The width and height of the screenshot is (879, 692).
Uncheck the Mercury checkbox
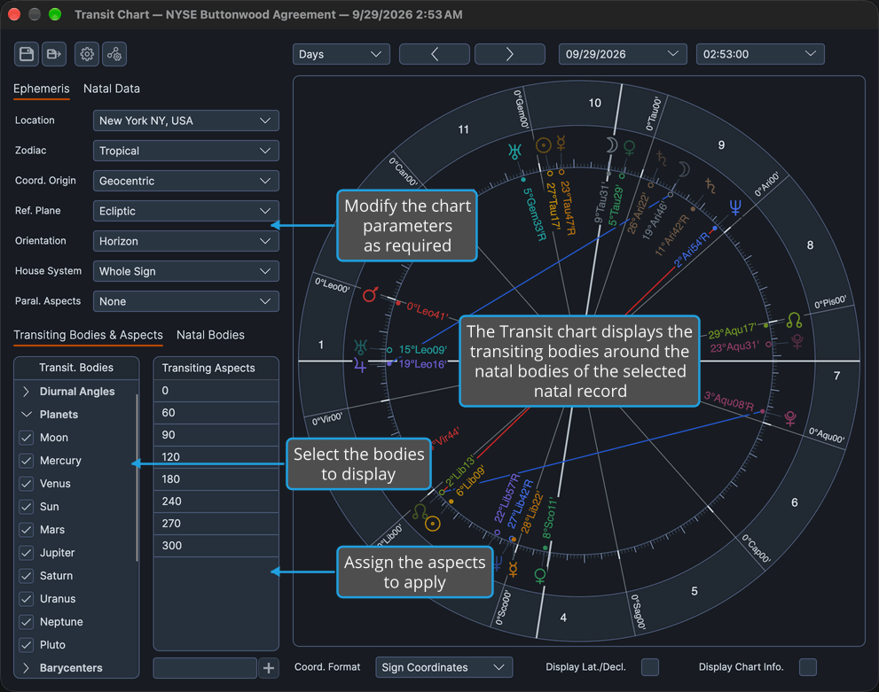(x=26, y=460)
